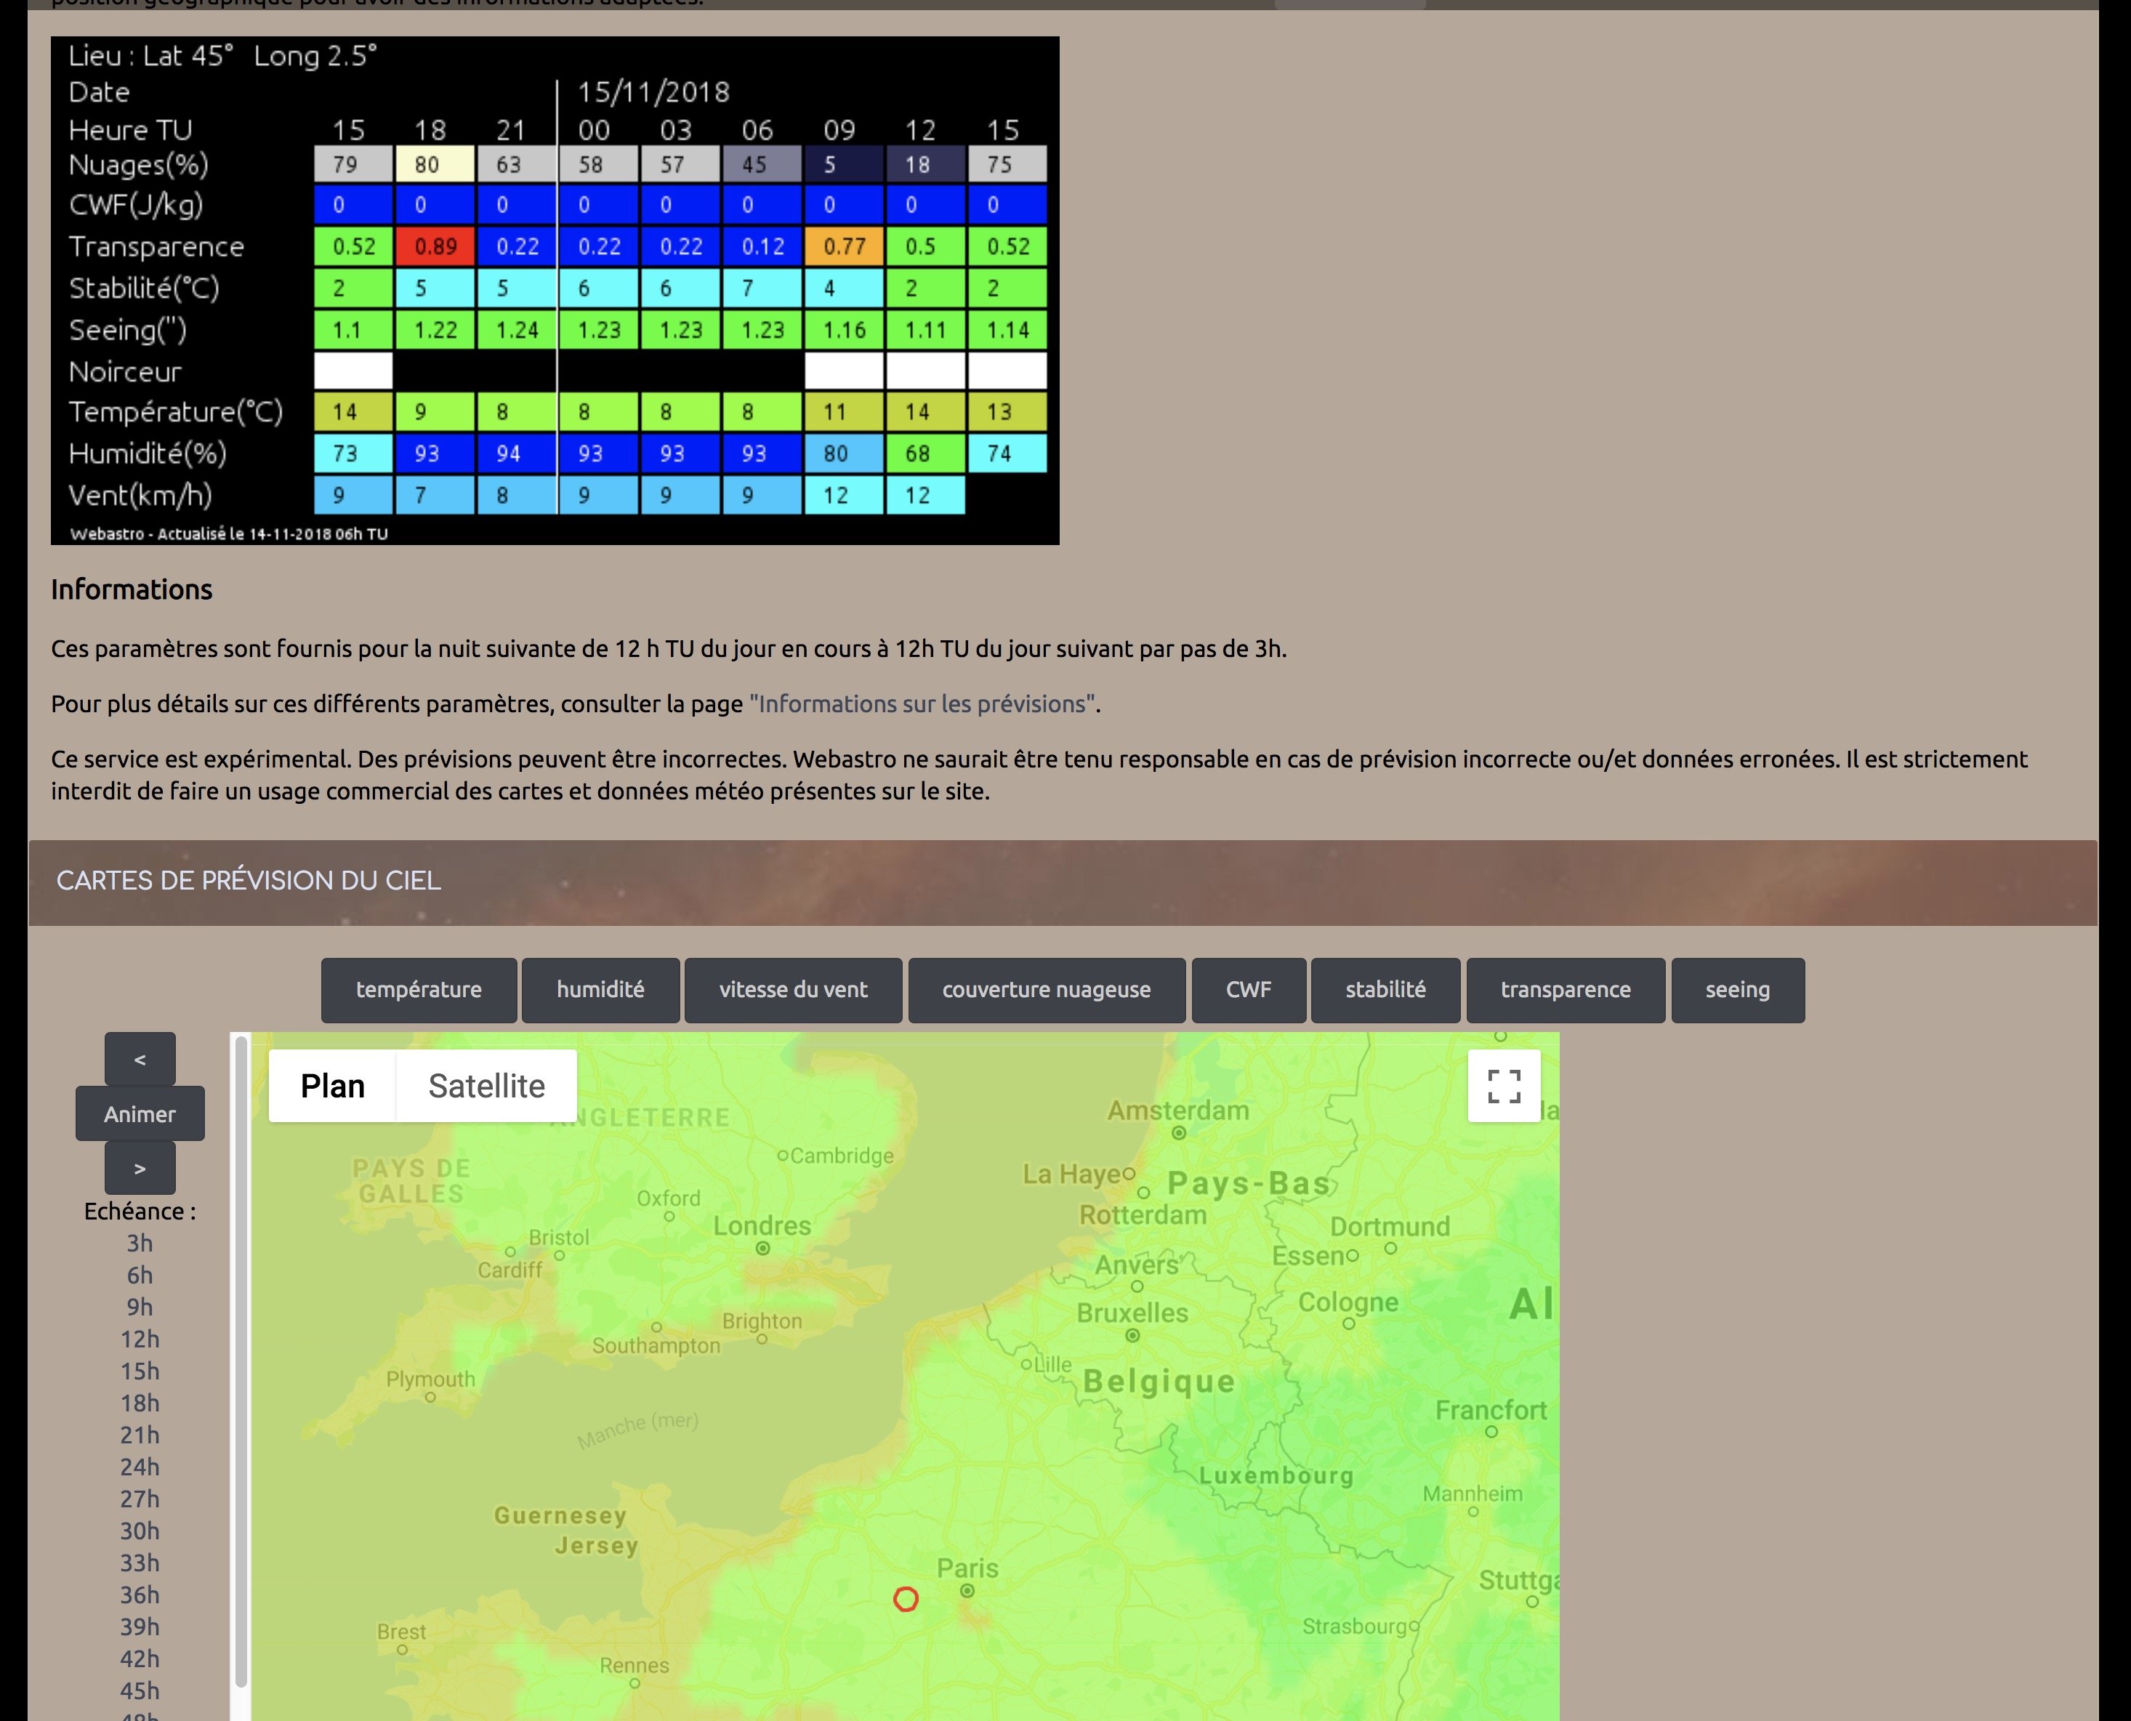Select the 24h échéance

[140, 1467]
